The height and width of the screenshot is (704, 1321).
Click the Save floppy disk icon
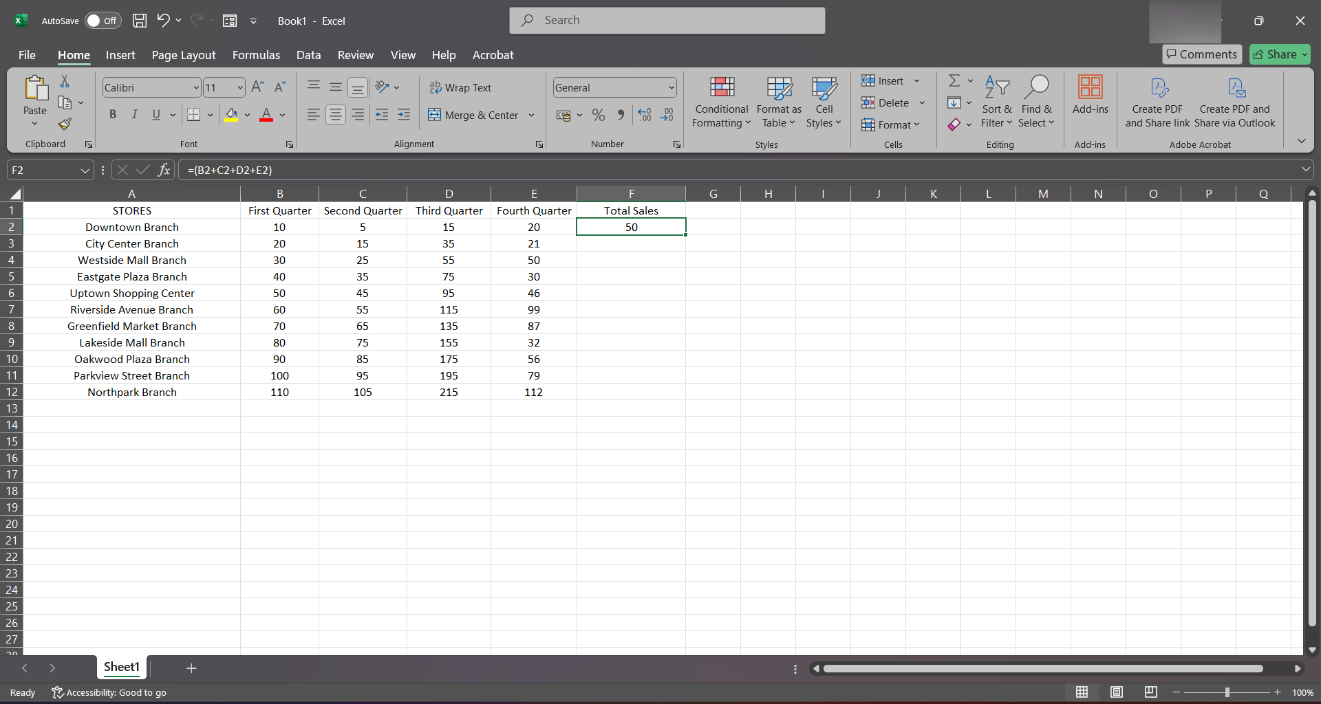coord(140,21)
